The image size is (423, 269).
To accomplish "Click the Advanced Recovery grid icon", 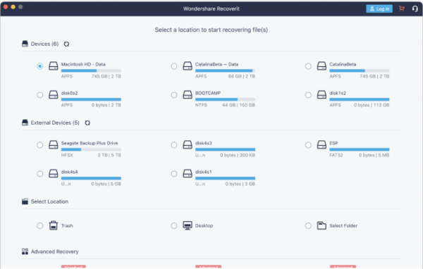I will click(x=25, y=251).
